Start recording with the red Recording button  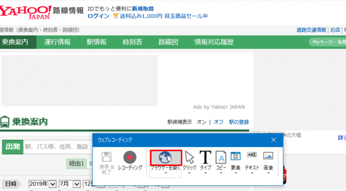point(130,158)
